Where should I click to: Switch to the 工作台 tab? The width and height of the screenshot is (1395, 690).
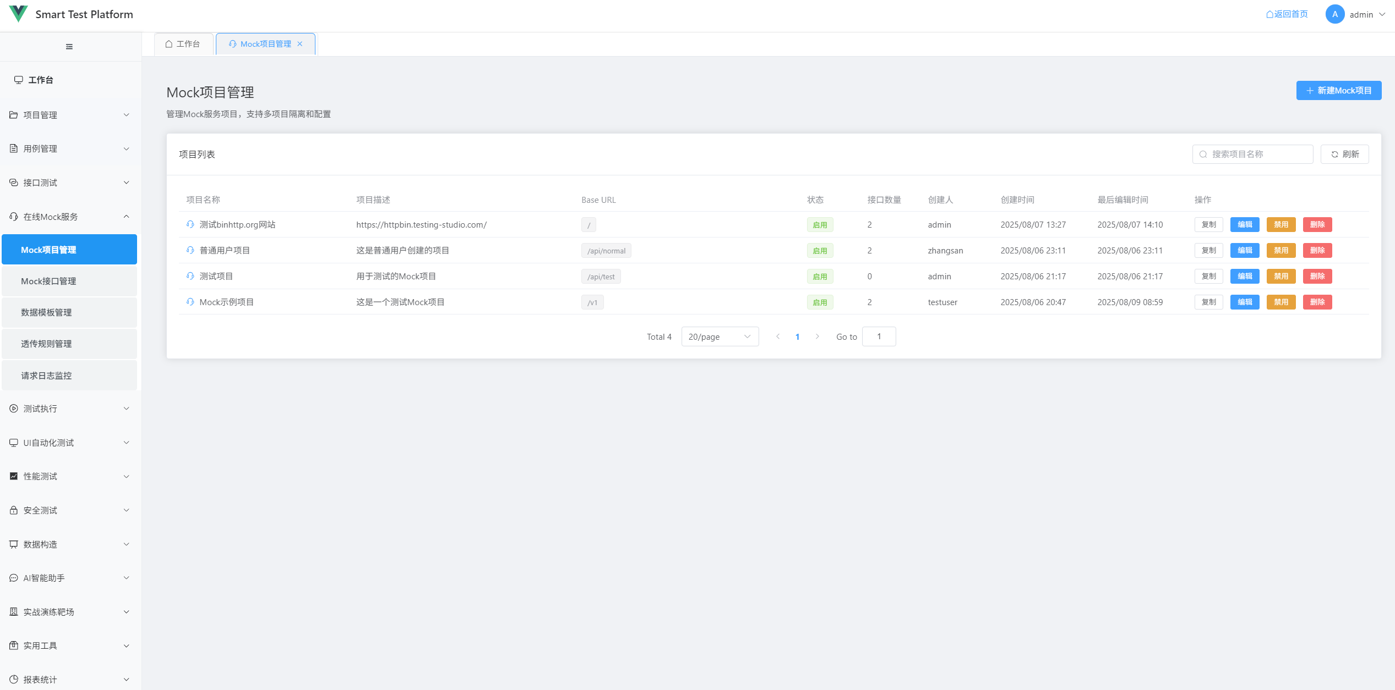point(183,44)
